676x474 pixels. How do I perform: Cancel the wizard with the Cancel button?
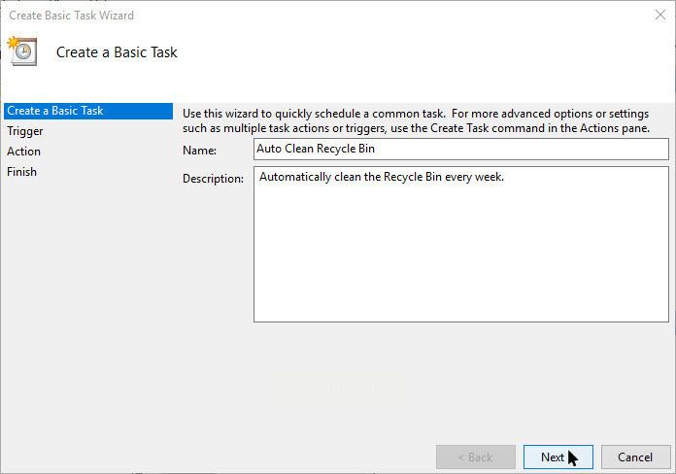635,457
